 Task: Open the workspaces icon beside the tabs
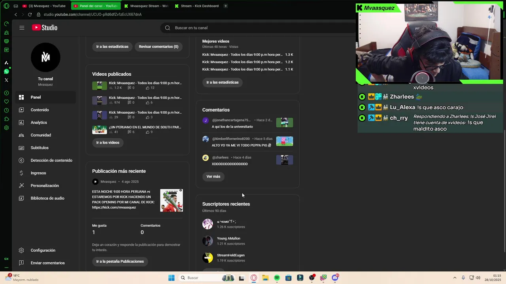[16, 6]
